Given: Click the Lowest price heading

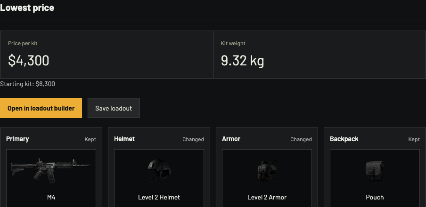Looking at the screenshot, I should tap(27, 8).
